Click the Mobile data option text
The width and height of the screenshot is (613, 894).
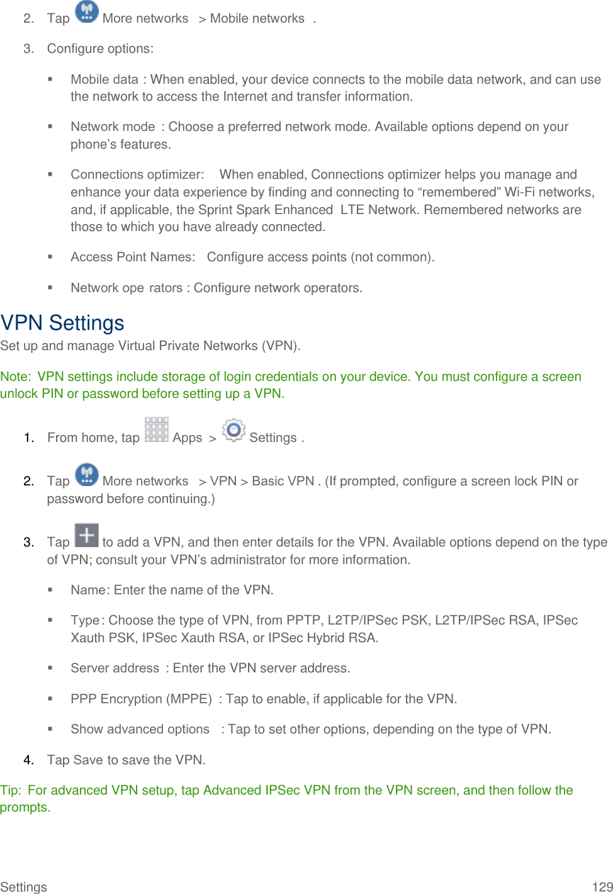[104, 79]
